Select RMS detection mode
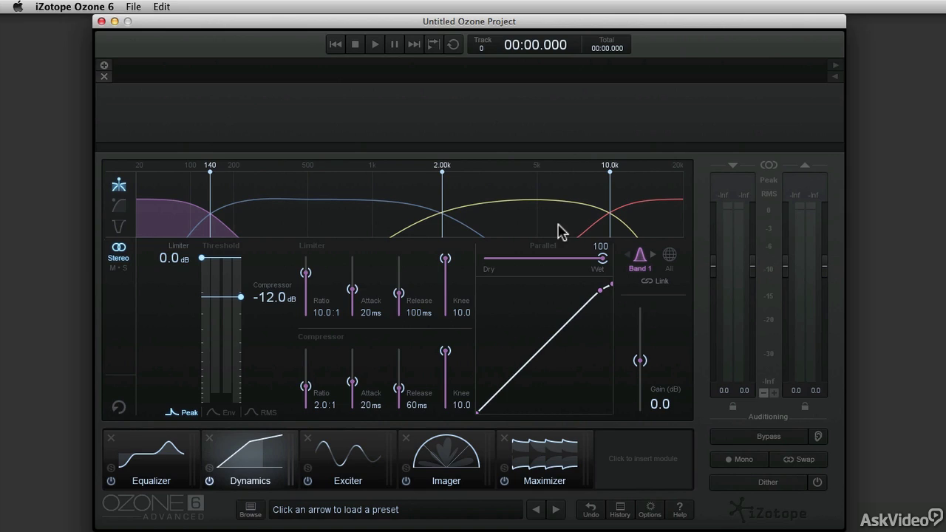 pos(261,412)
